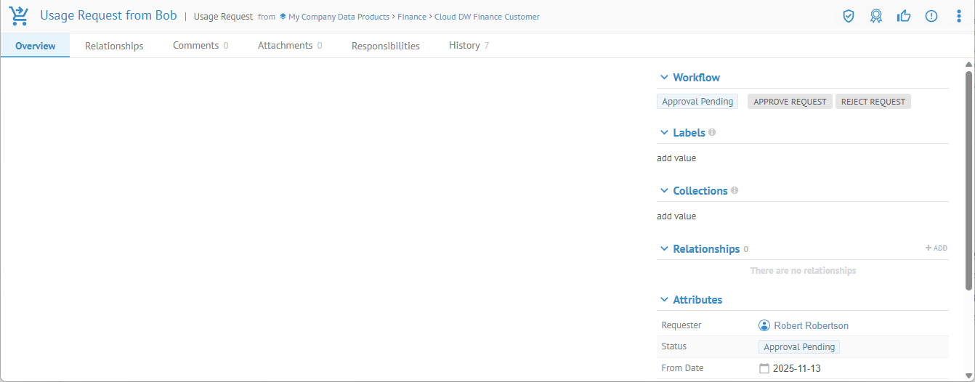Collapse the Labels section

pyautogui.click(x=663, y=133)
